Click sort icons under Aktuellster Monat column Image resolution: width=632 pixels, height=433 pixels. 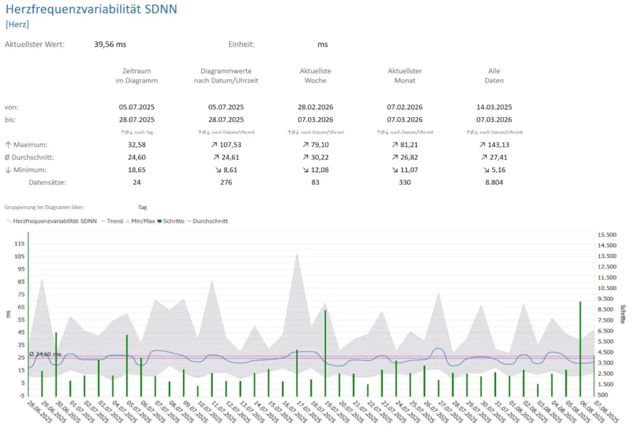pos(405,132)
